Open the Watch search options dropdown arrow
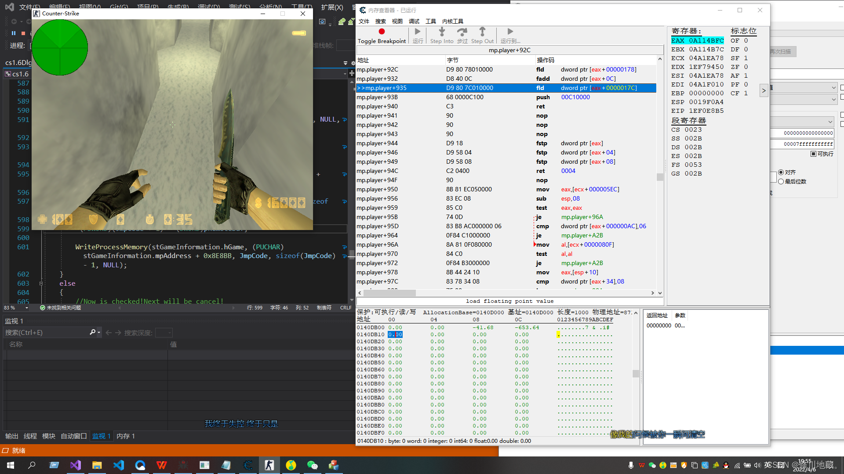The width and height of the screenshot is (844, 474). click(99, 332)
